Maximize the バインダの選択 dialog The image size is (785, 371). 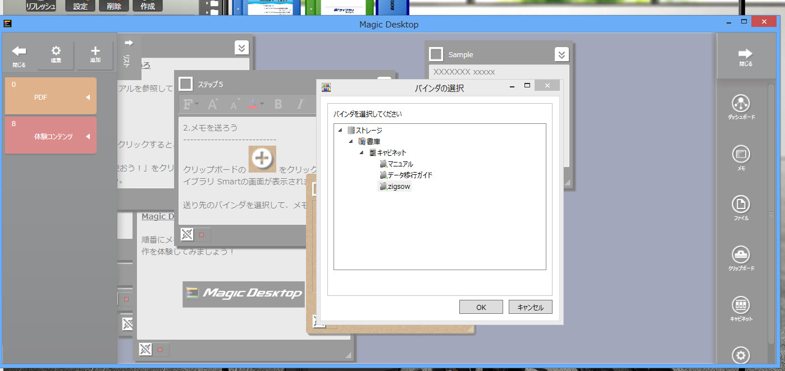click(x=527, y=86)
